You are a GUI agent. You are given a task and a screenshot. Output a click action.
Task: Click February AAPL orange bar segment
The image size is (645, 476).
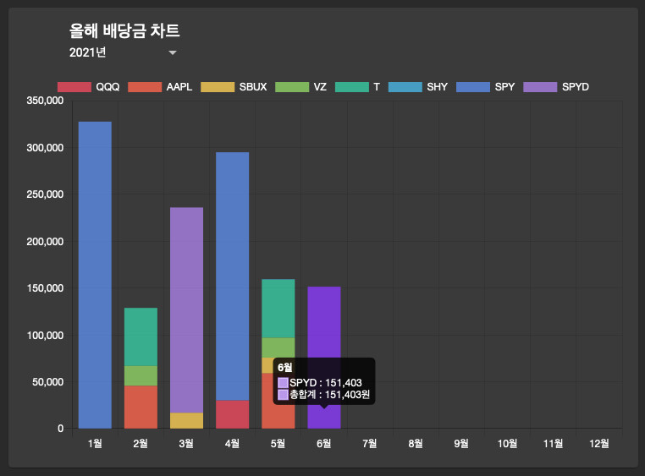point(141,407)
